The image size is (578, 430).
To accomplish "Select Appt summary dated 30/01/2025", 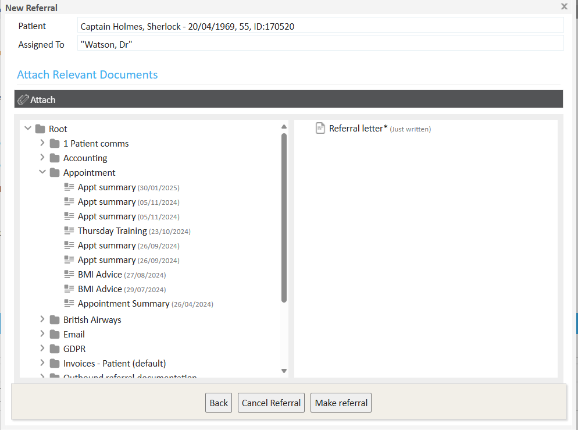I will (106, 187).
